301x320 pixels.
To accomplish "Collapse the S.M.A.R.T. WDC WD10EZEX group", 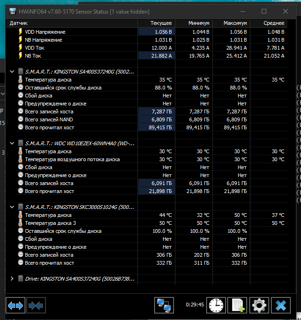I will [x=12, y=143].
